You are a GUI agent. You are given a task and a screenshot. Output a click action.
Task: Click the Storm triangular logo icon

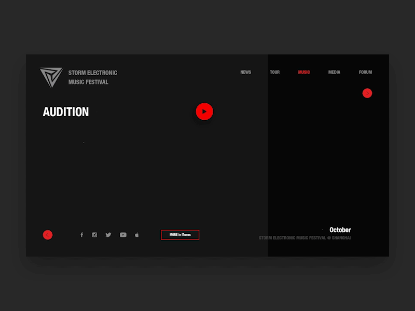(x=51, y=77)
